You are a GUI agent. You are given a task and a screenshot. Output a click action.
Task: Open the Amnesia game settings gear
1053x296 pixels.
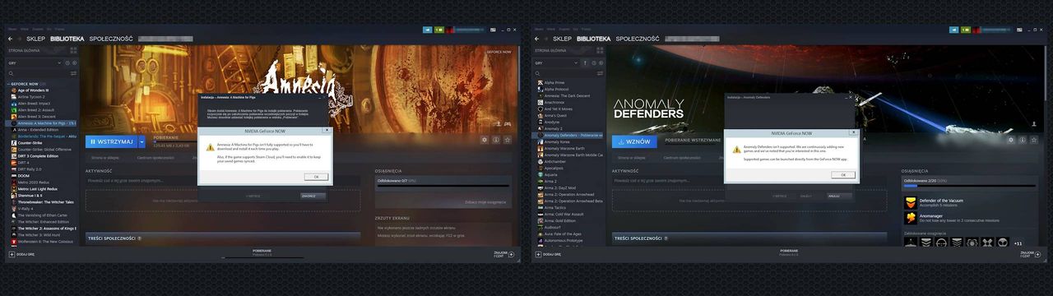click(x=485, y=140)
